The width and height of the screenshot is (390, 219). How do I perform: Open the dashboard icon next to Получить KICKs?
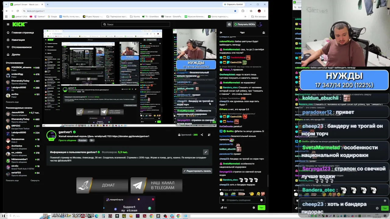coord(229,24)
